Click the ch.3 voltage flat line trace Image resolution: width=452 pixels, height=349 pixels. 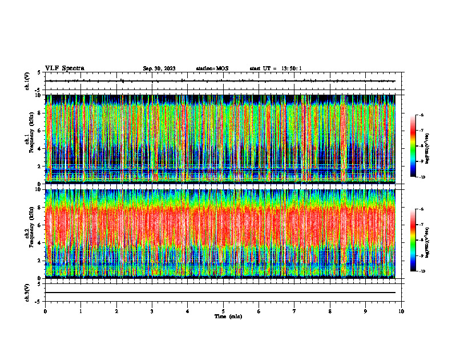[x=220, y=293]
